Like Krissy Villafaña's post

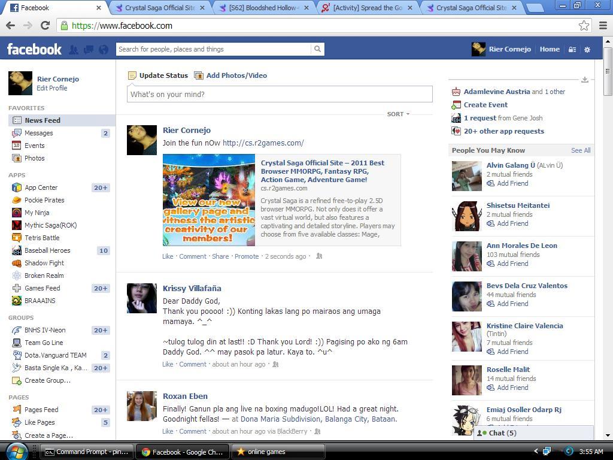pos(168,364)
